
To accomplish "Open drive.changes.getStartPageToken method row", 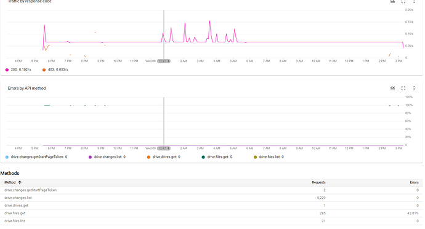I will [211, 190].
